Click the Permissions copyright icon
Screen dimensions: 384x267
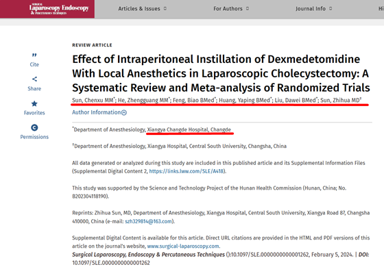tap(34, 127)
